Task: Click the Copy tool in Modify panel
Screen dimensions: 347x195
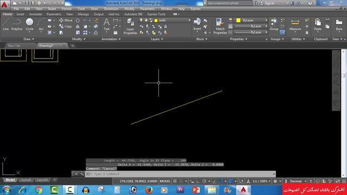Action: pyautogui.click(x=66, y=27)
